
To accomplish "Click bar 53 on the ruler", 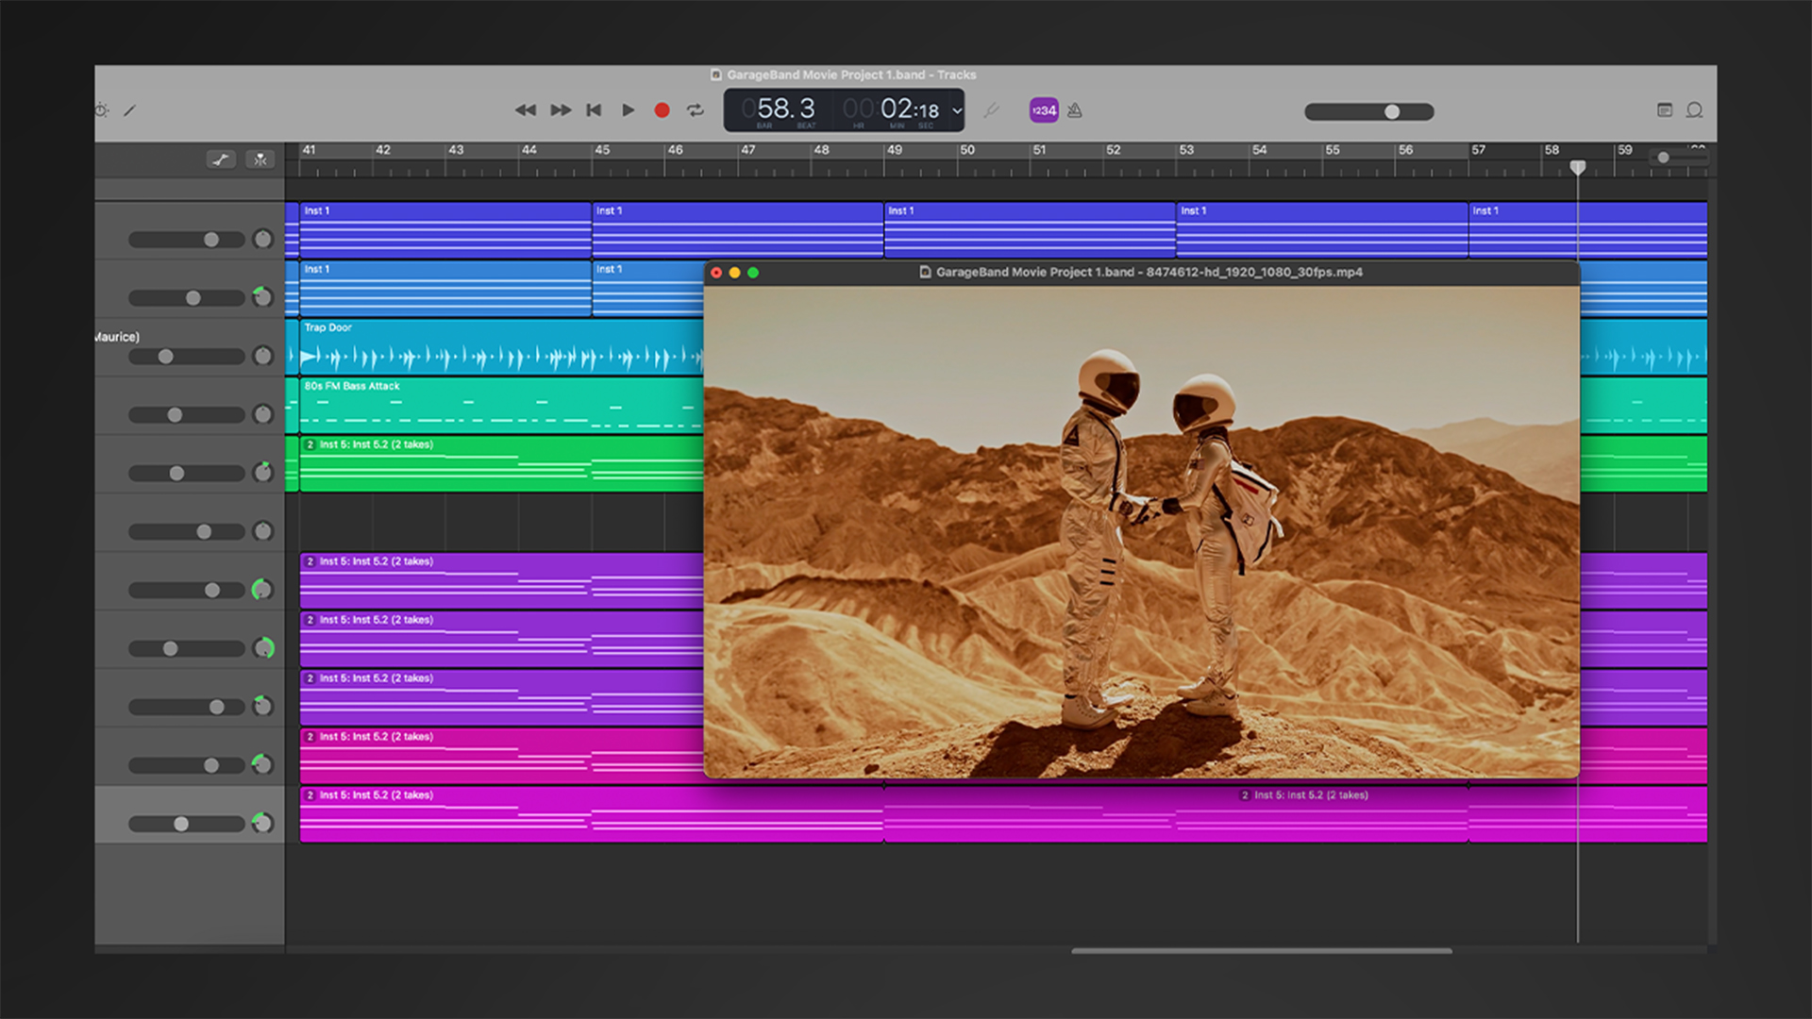I will 1186,150.
